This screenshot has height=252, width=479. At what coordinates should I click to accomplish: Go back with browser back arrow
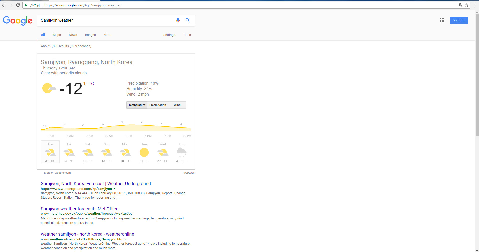[4, 5]
